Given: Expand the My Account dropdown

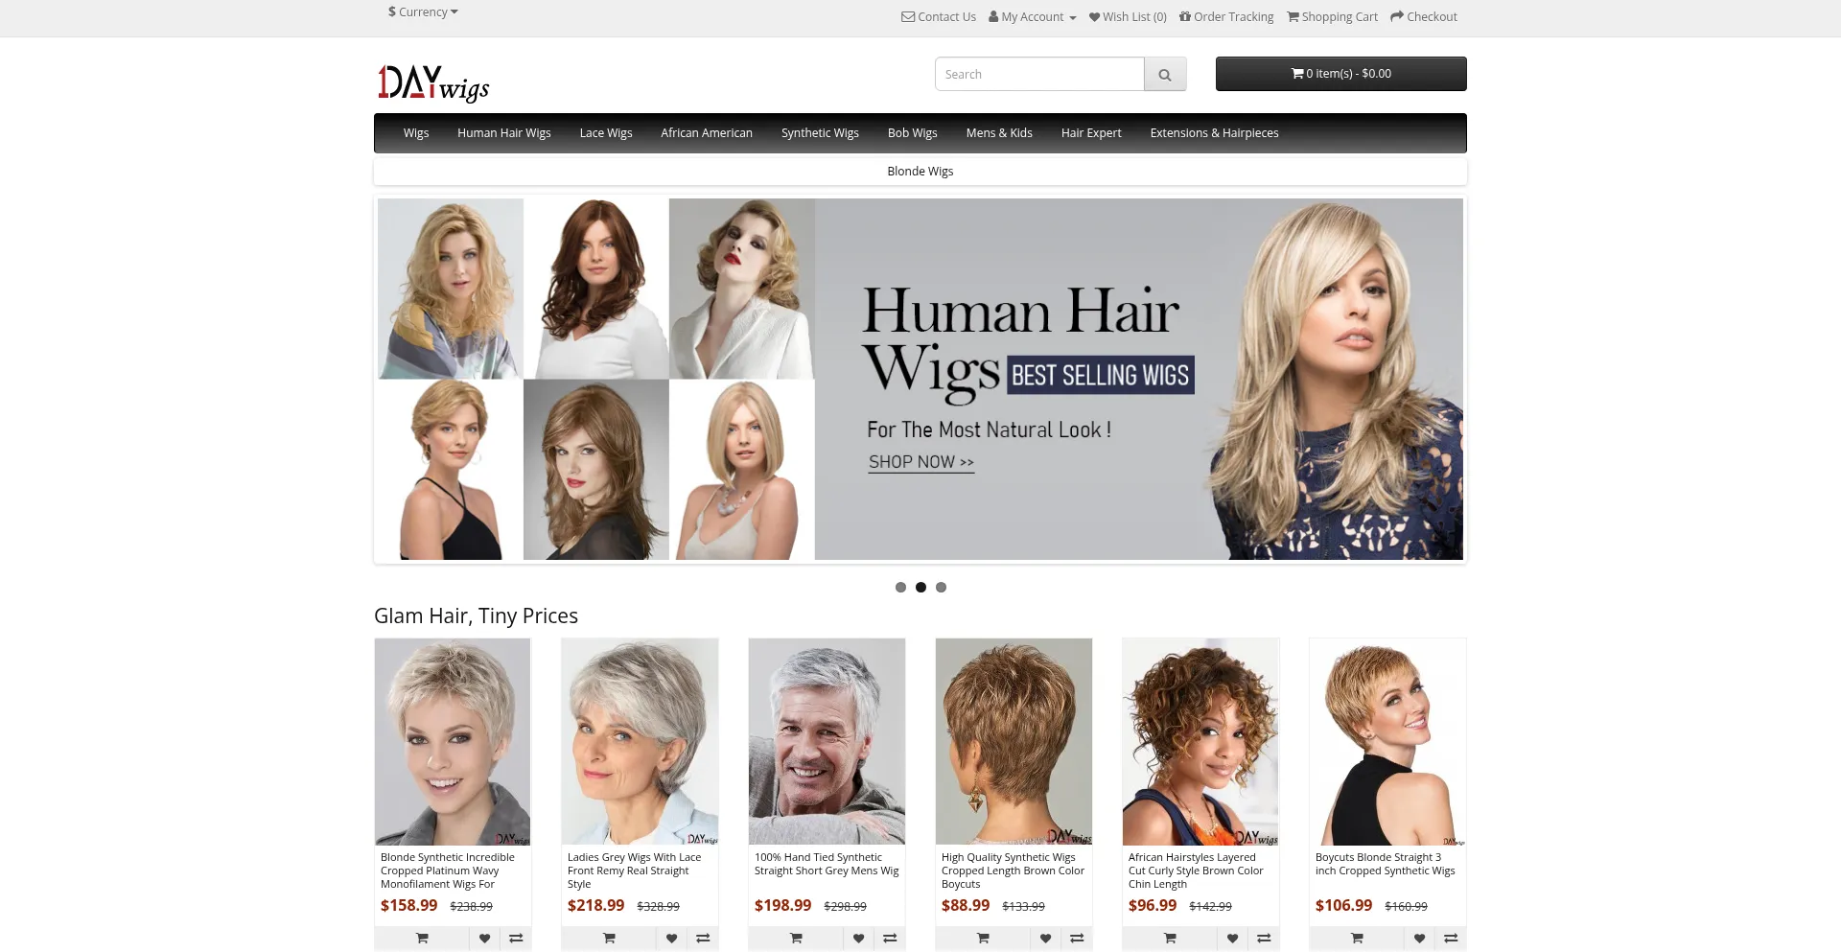Looking at the screenshot, I should (x=1033, y=17).
